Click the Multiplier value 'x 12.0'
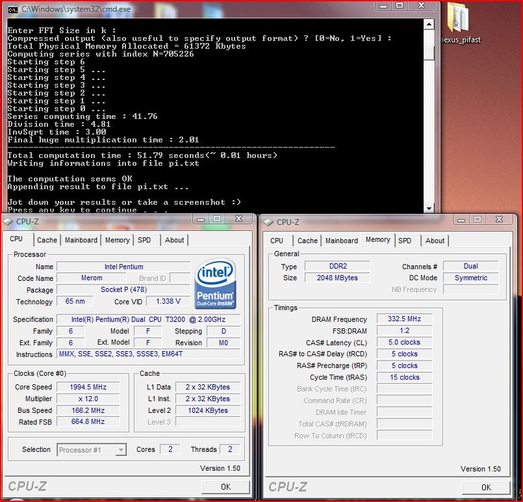This screenshot has height=502, width=523. click(88, 399)
